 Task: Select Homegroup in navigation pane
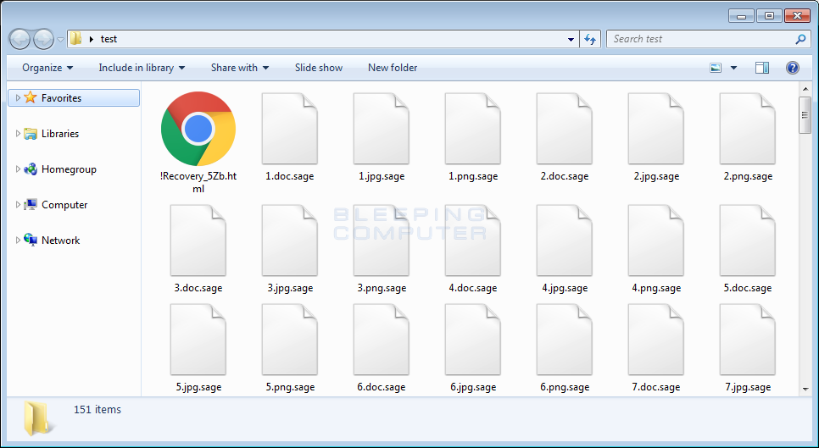point(69,169)
